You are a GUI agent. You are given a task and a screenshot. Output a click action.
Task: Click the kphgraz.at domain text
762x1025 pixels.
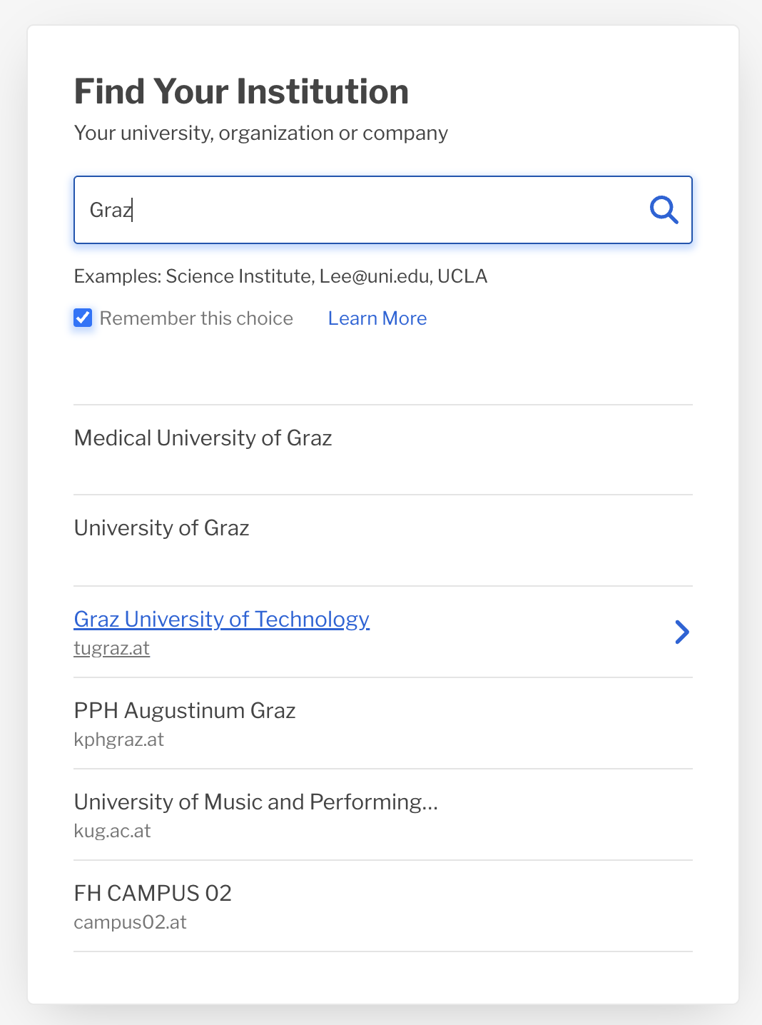(x=119, y=739)
